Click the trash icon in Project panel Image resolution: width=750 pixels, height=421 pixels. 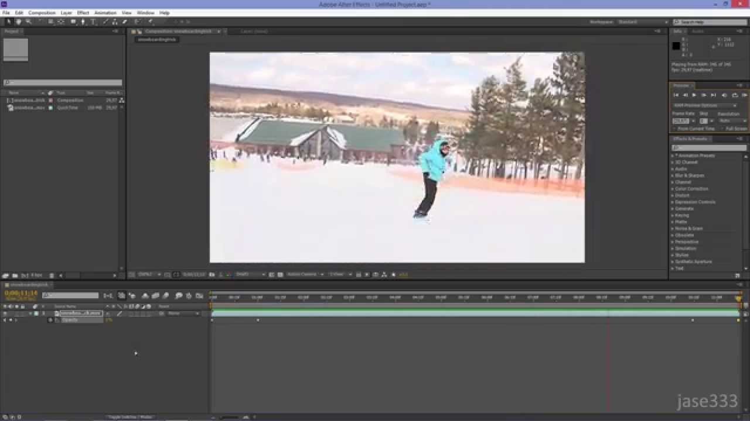52,275
